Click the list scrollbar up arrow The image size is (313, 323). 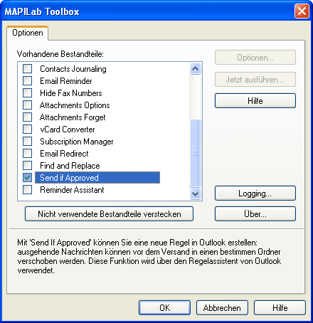(x=196, y=69)
